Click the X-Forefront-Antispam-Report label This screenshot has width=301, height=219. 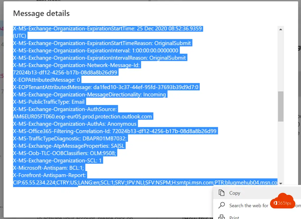[x=49, y=175]
